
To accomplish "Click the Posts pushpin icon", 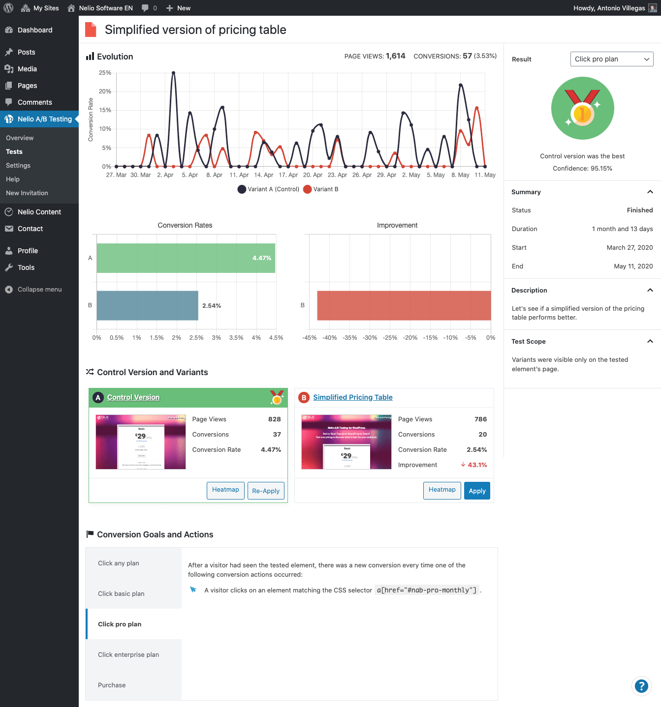I will pos(9,52).
